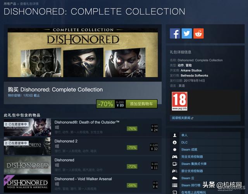Add Complete Collection to cart
The height and width of the screenshot is (194, 248).
(x=141, y=104)
